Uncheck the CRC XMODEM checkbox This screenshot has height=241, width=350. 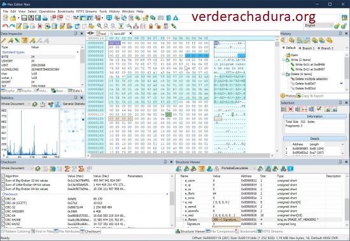[x=3, y=212]
